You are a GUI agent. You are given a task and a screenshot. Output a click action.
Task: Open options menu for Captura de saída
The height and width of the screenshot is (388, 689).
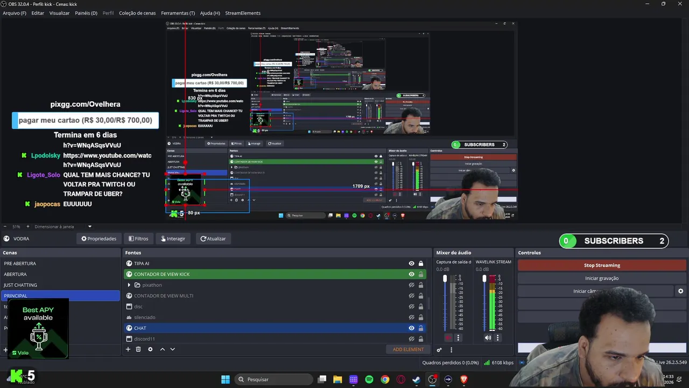point(459,338)
